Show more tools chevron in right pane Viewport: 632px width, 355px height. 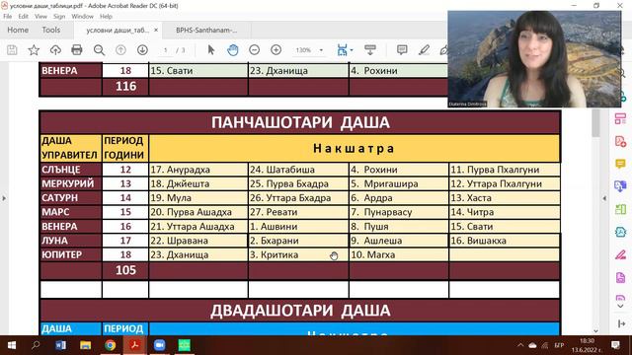620,306
